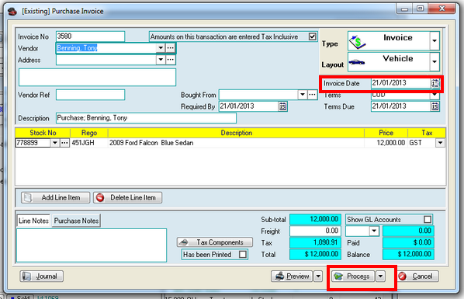The image size is (464, 299).
Task: Click the Price column header
Action: coord(386,133)
